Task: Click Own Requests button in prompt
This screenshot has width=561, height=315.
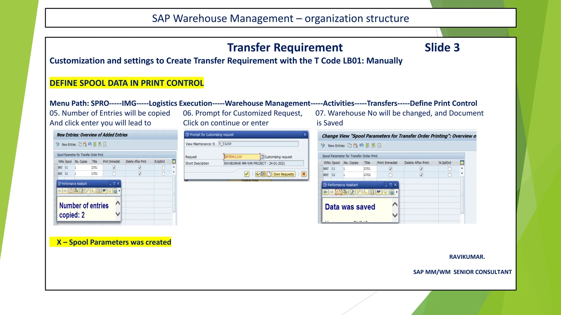Action: click(284, 174)
